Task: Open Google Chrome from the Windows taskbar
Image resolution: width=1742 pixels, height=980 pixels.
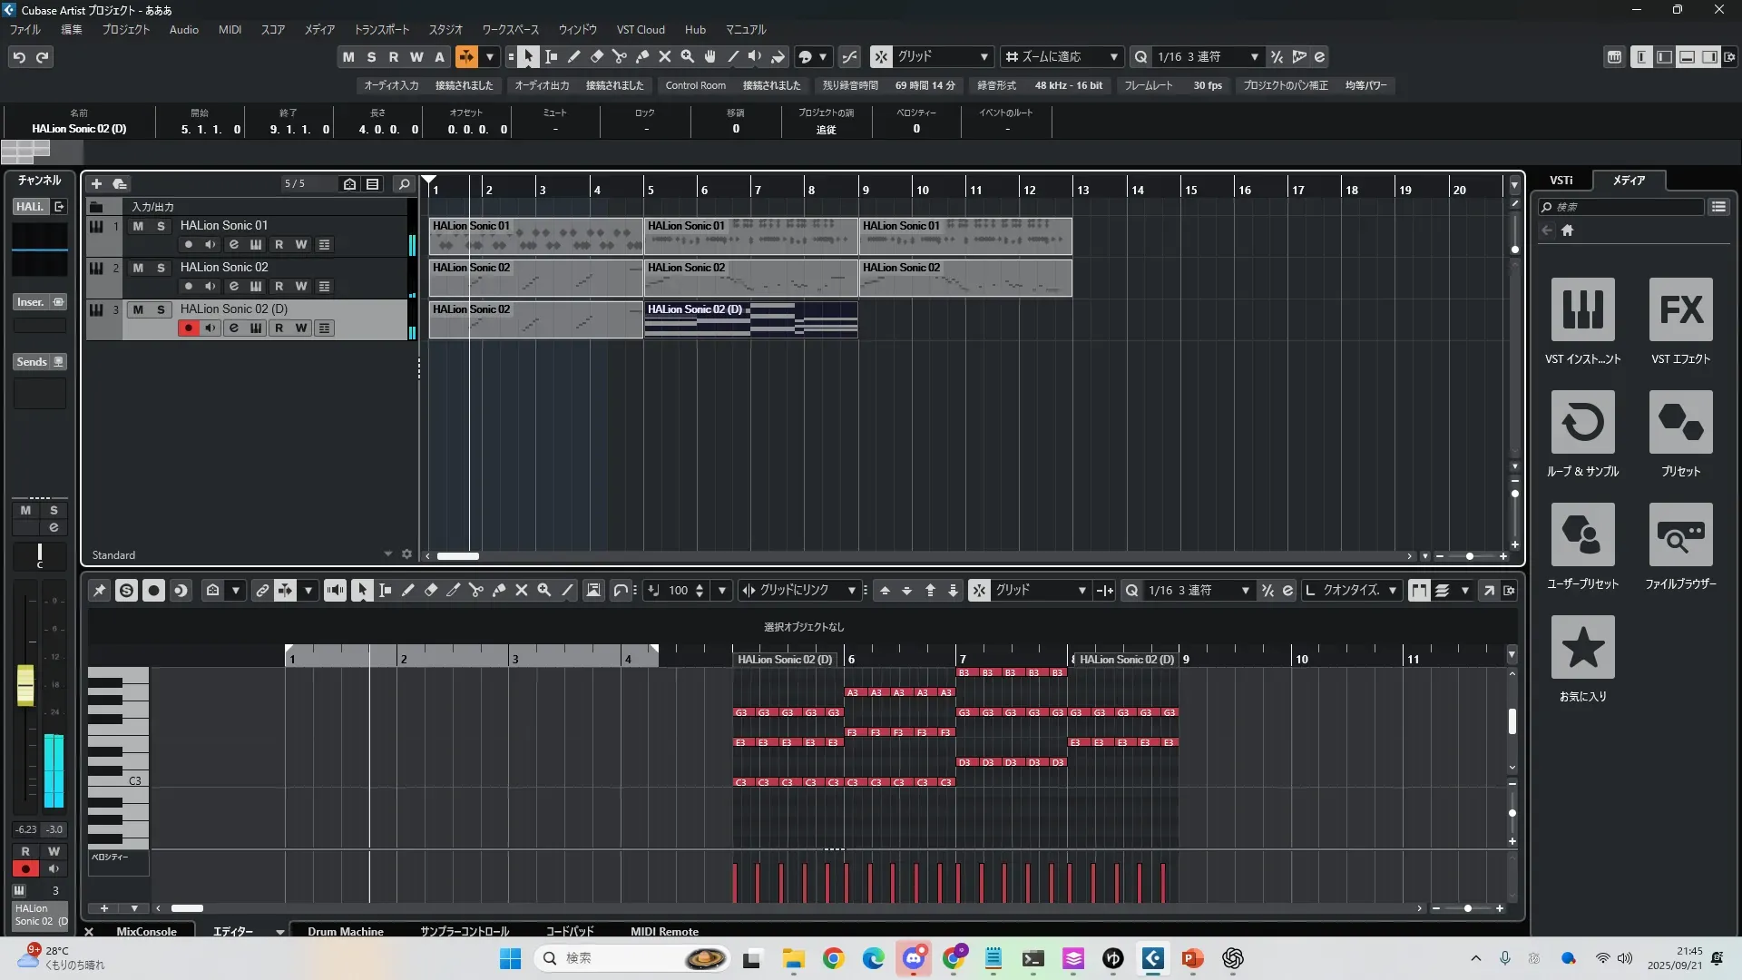Action: [x=833, y=958]
